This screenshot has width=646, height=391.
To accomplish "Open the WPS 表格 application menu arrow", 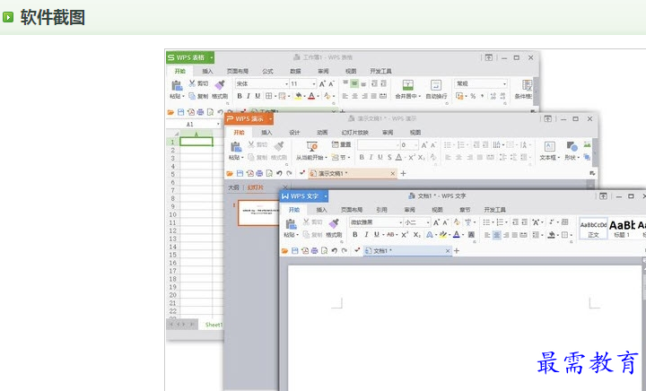I will click(212, 57).
